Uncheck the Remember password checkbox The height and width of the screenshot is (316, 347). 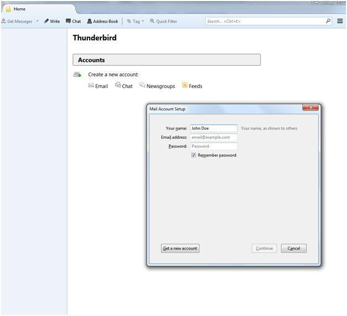click(193, 155)
